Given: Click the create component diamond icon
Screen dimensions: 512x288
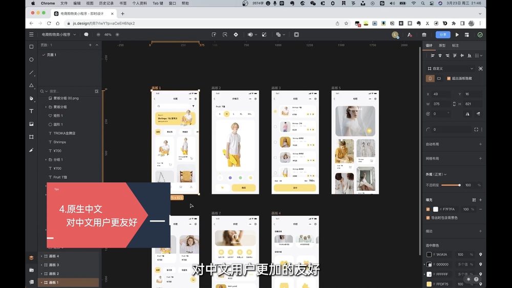Looking at the screenshot, I should (x=236, y=34).
